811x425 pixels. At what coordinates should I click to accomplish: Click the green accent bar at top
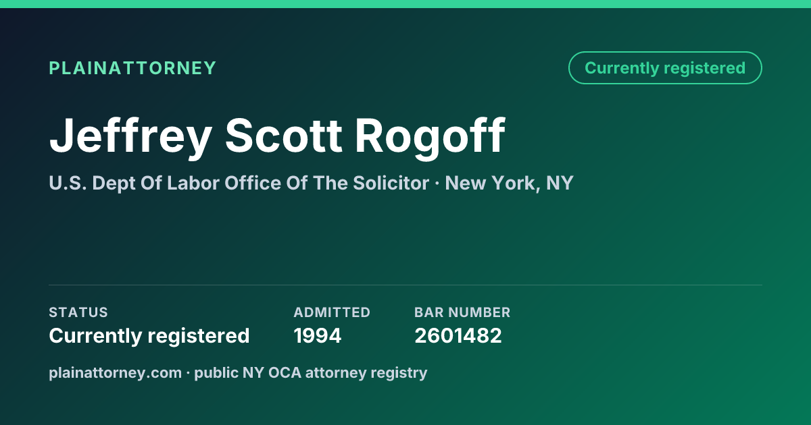pyautogui.click(x=405, y=4)
